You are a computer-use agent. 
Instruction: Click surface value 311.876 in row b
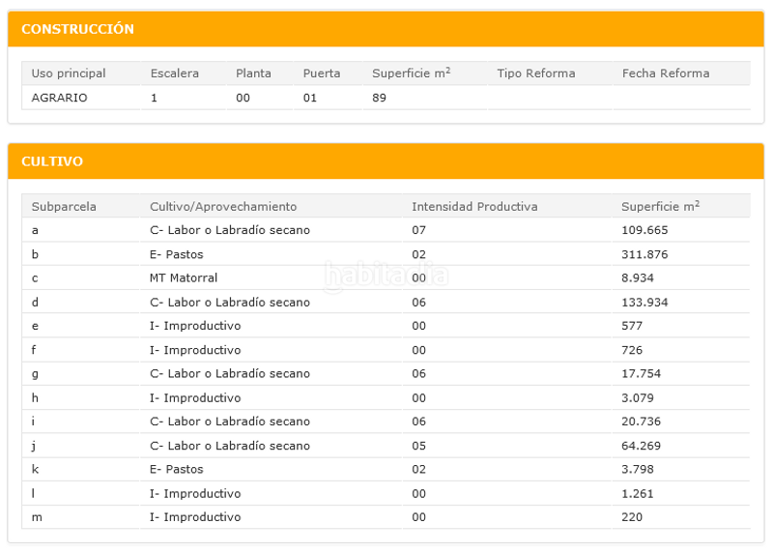tap(644, 254)
